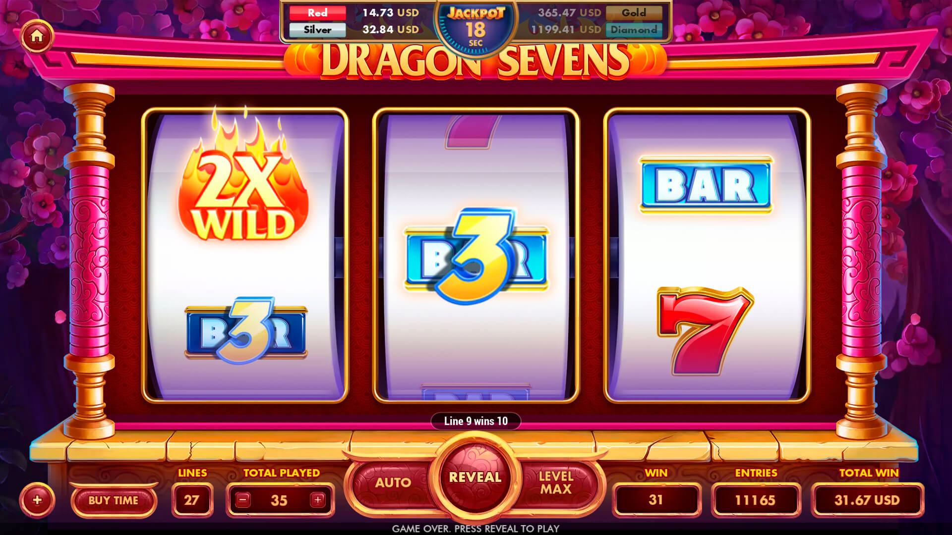
Task: Click the 3 BAR symbol on the first reel
Action: pyautogui.click(x=246, y=330)
